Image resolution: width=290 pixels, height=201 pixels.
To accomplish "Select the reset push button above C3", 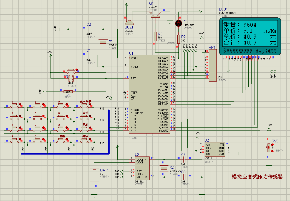I will [71, 71].
